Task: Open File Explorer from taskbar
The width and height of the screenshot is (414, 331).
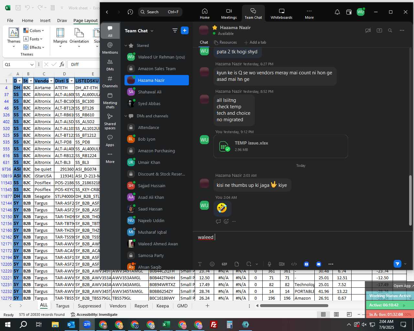Action: 55,325
